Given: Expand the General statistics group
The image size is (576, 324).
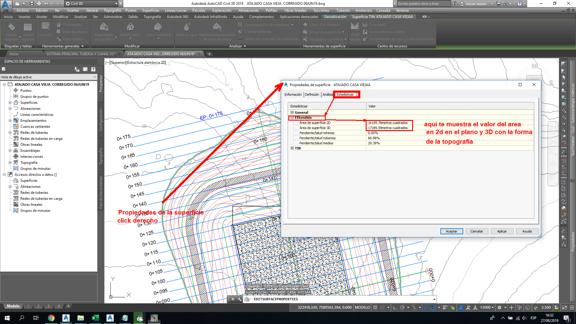Looking at the screenshot, I should click(x=292, y=112).
